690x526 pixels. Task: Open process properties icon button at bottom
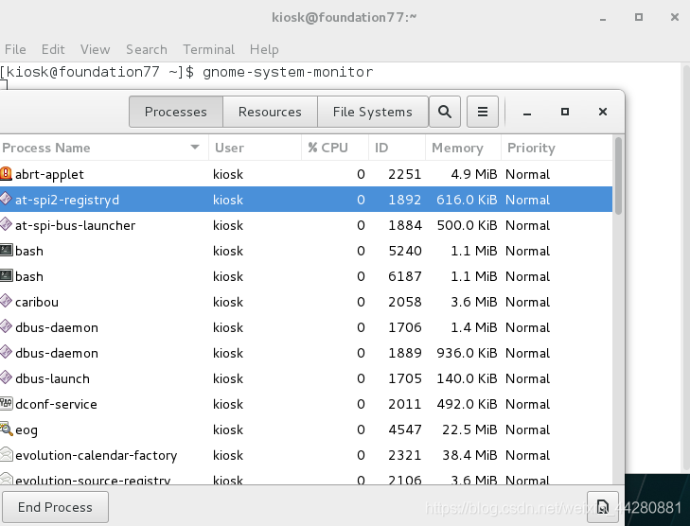point(602,507)
